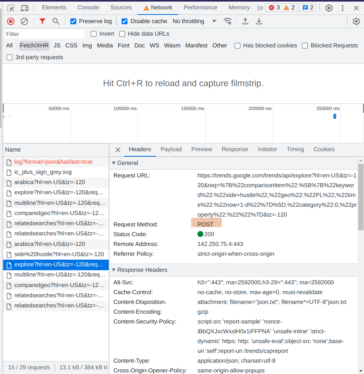Clear the network log
Screen dimensions: 364x374
pos(24,21)
